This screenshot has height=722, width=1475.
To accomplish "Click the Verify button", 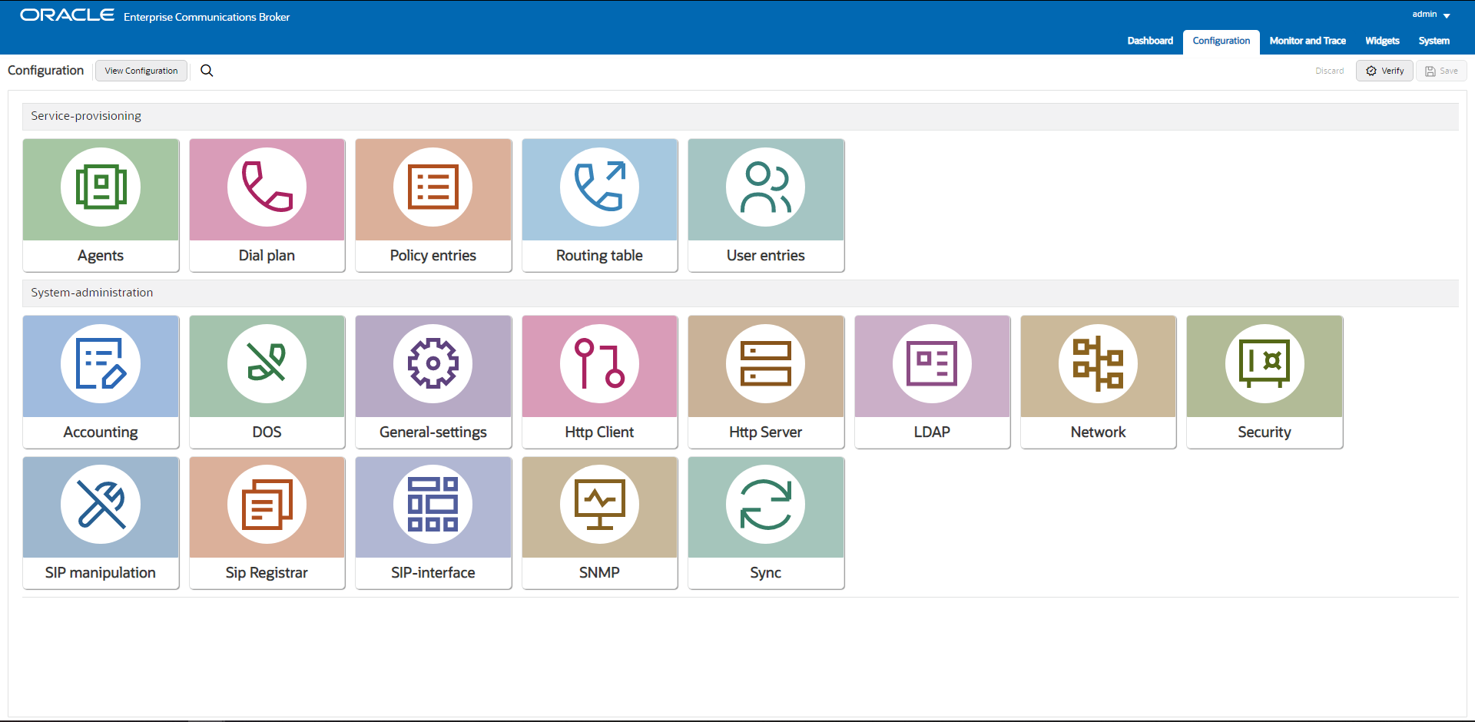I will tap(1384, 71).
